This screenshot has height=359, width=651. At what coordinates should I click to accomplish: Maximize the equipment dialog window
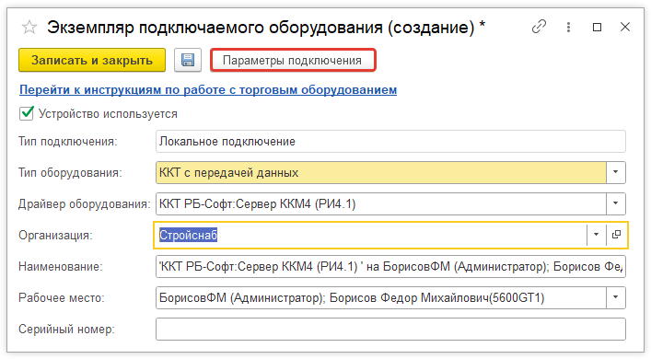coord(597,28)
